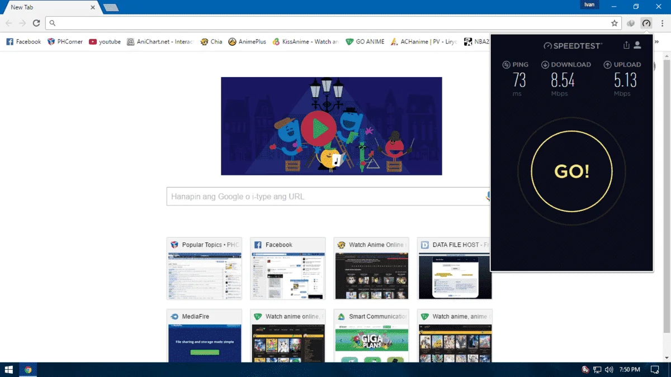Viewport: 671px width, 377px height.
Task: Bookmark this page with the star icon
Action: click(615, 23)
